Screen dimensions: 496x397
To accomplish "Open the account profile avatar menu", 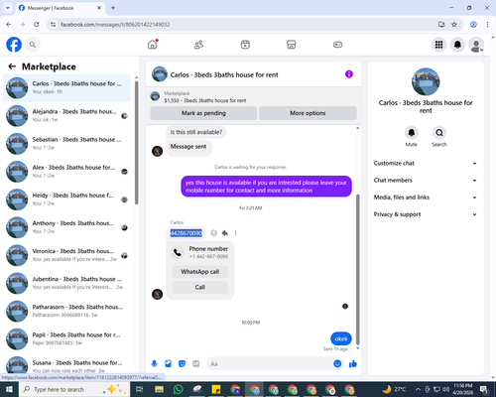I will pos(476,45).
